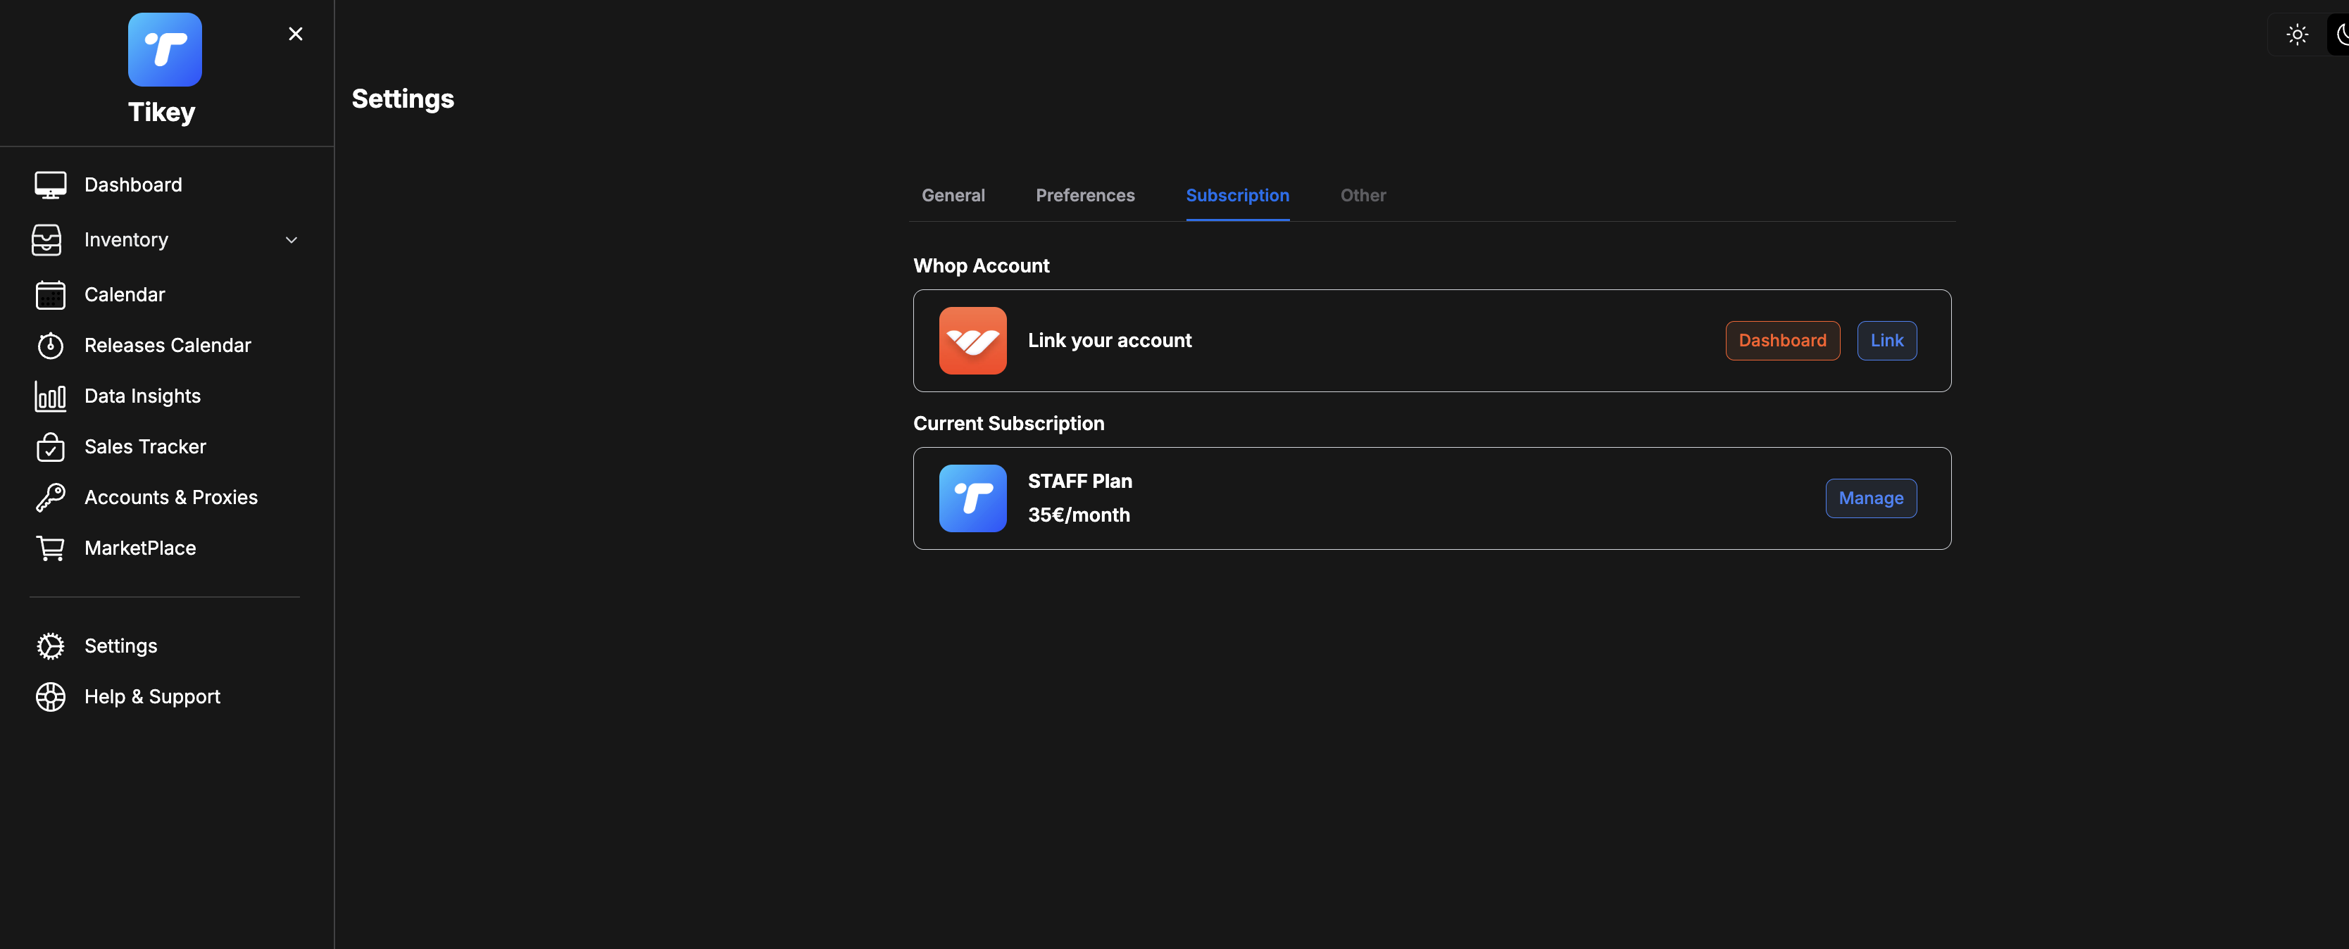Screen dimensions: 2349x949
Task: Click the Help & Support lifebuoy icon
Action: tap(50, 696)
